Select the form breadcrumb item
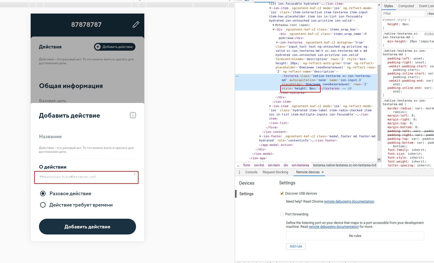434x263 pixels. (247, 165)
